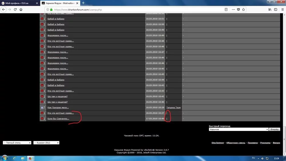The height and width of the screenshot is (161, 286).
Task: Jump to top with the Вверх link
Action: [276, 143]
